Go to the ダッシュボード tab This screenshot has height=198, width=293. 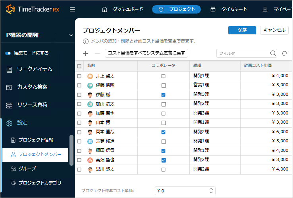(123, 10)
